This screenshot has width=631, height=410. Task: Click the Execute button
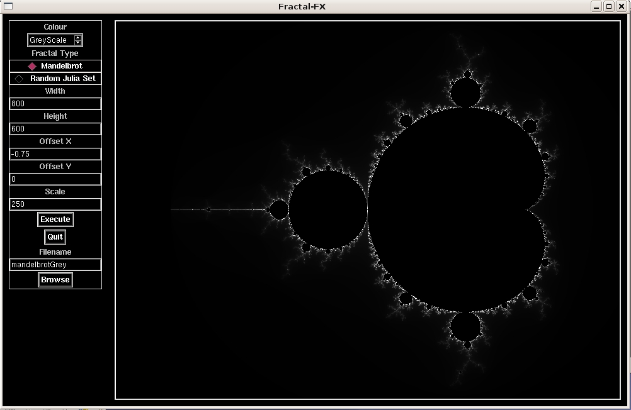coord(55,219)
